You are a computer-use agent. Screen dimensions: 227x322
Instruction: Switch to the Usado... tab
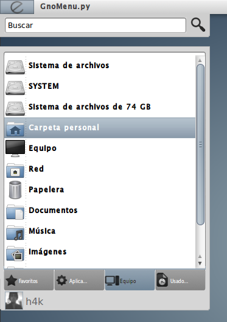coord(180,280)
